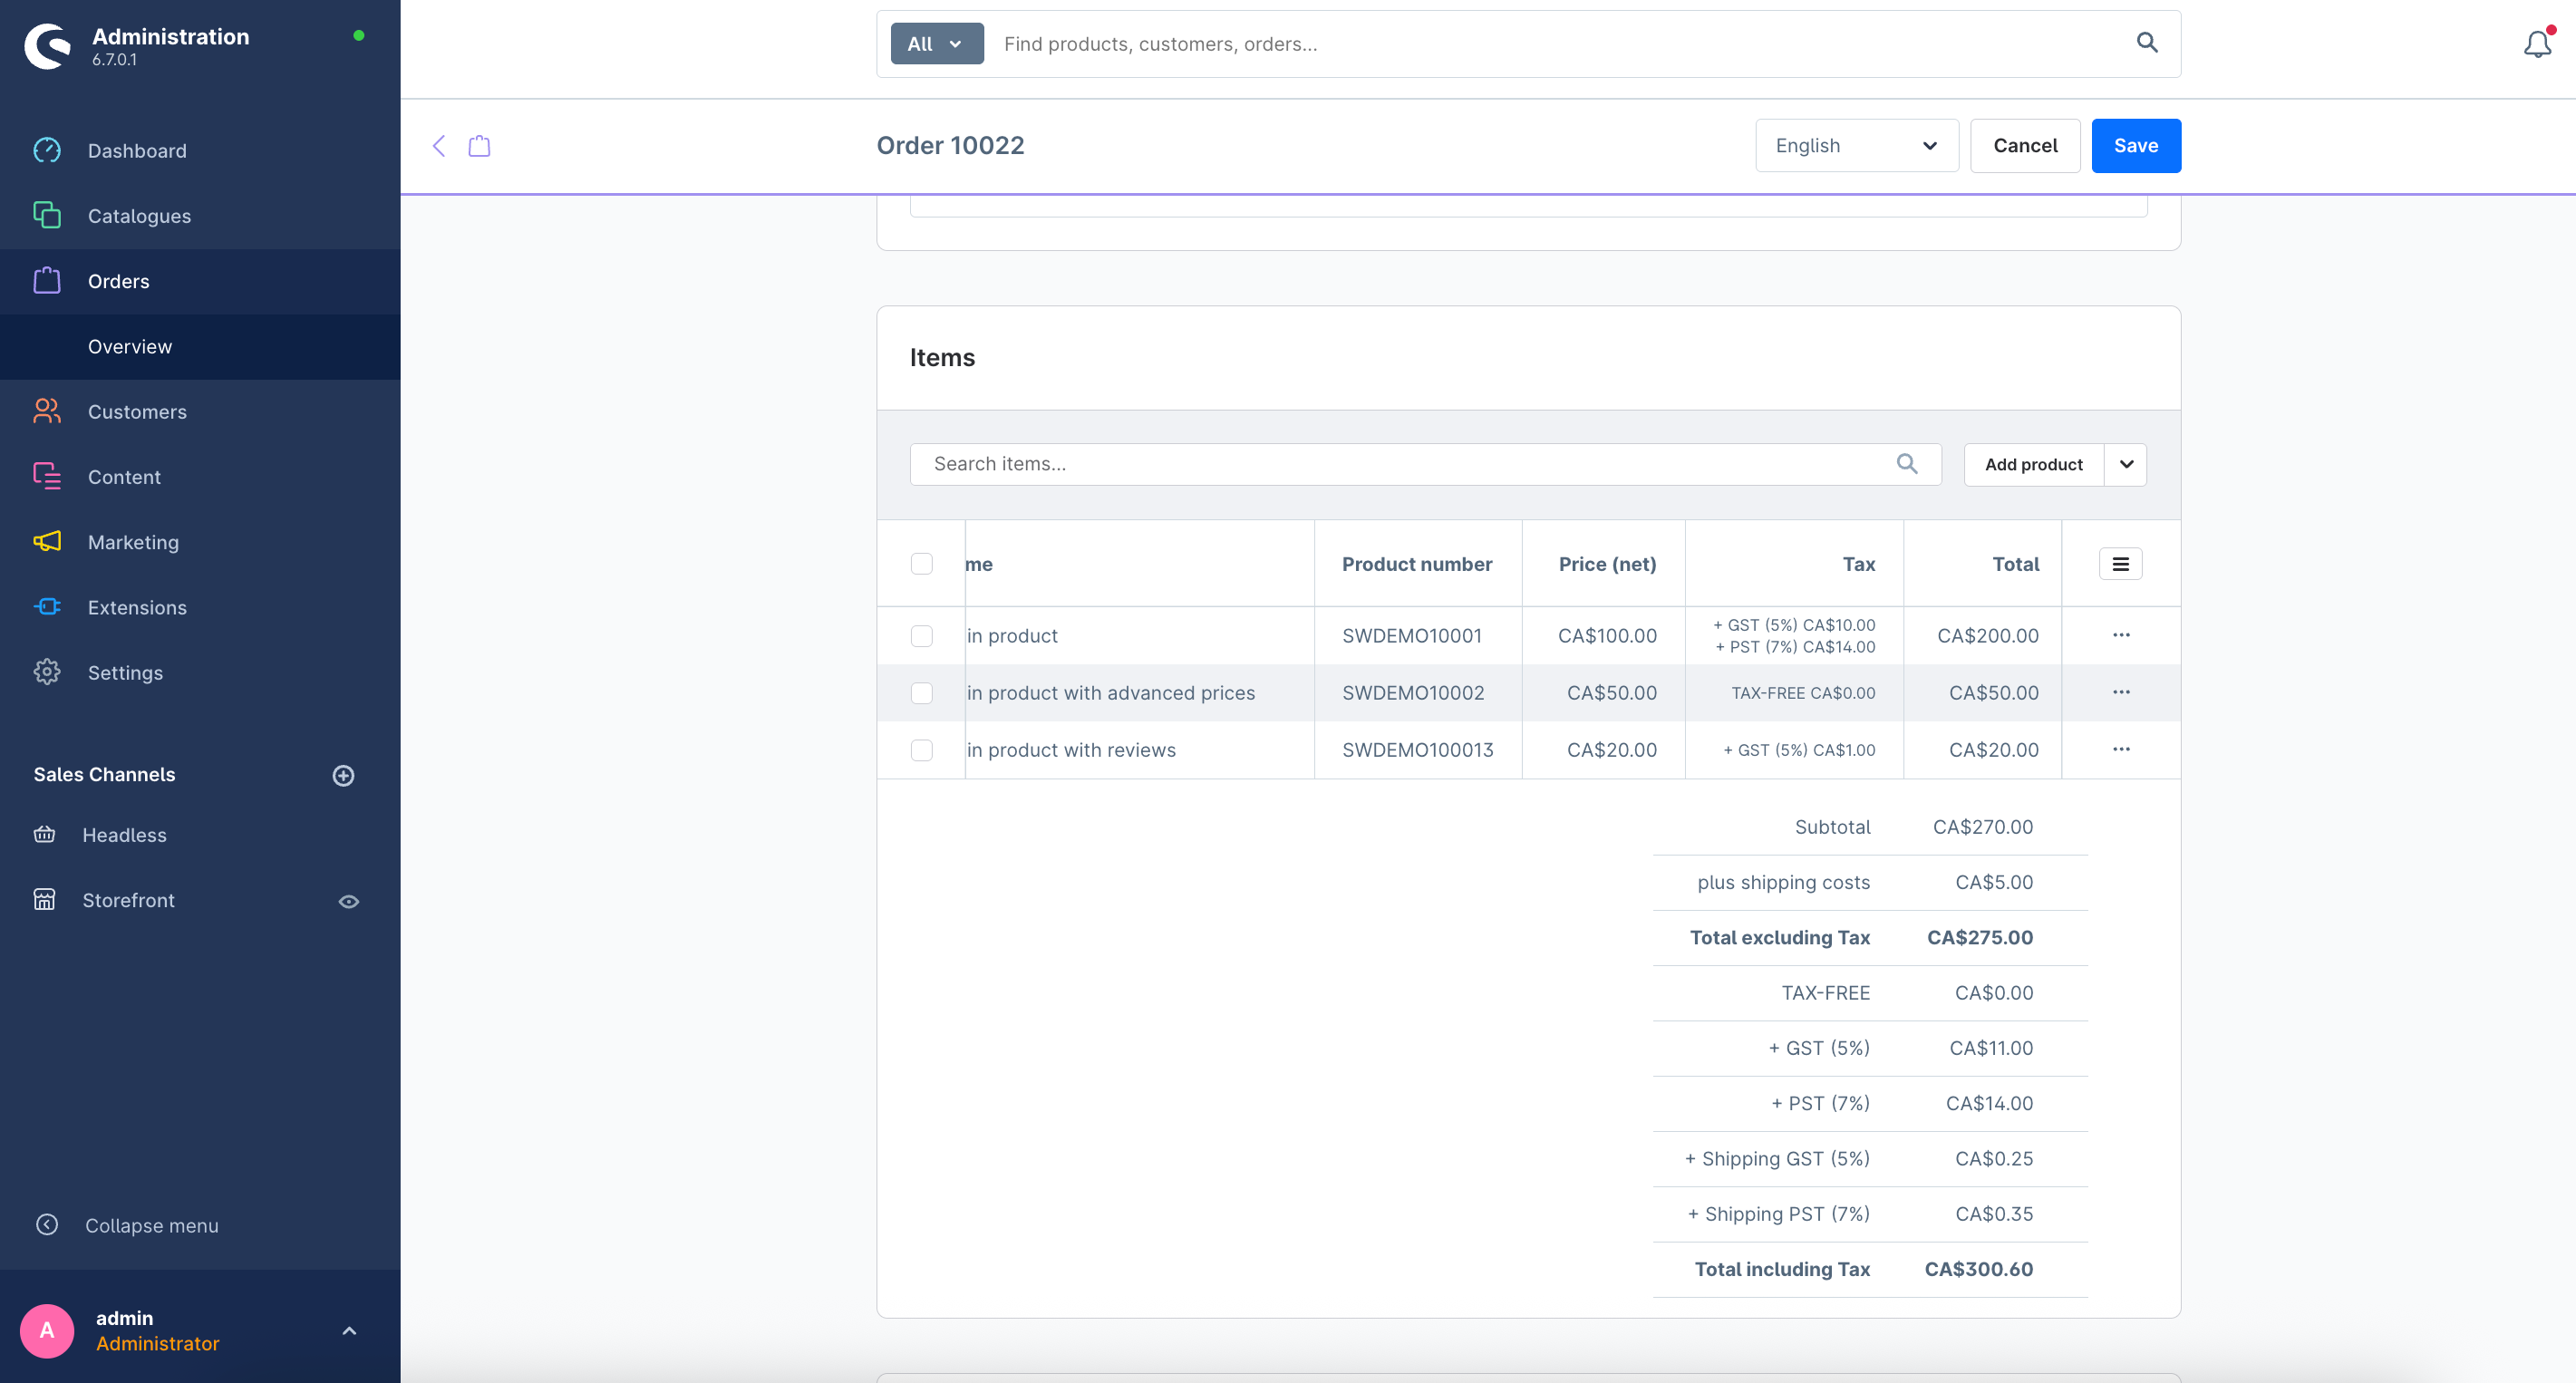The width and height of the screenshot is (2576, 1383).
Task: Click the Save button
Action: [2136, 146]
